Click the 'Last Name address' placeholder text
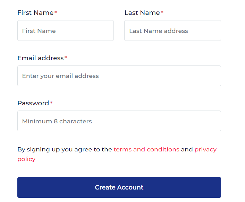The height and width of the screenshot is (202, 245). coord(159,31)
